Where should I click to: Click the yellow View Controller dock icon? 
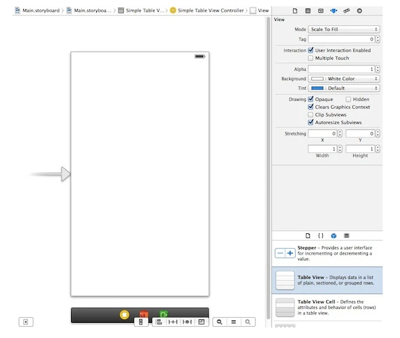[124, 315]
